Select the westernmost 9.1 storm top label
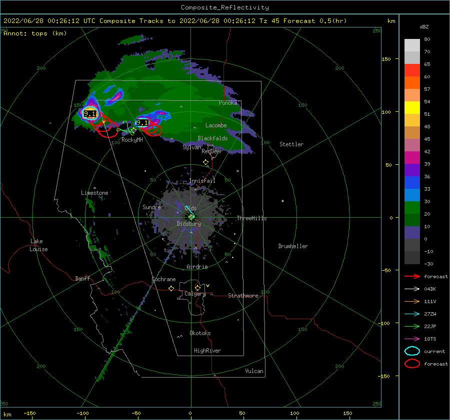 [x=89, y=114]
